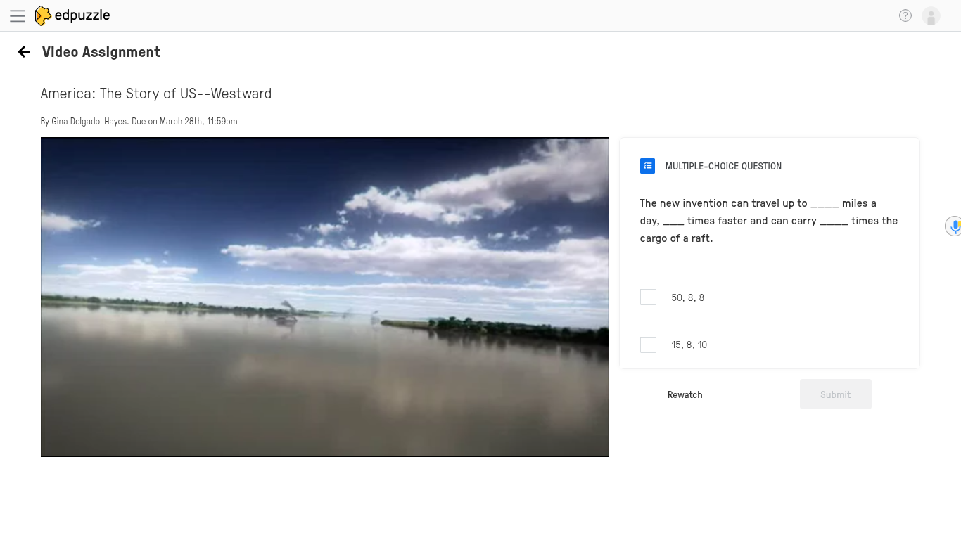Image resolution: width=961 pixels, height=540 pixels.
Task: Click the question text about the new invention
Action: click(769, 221)
